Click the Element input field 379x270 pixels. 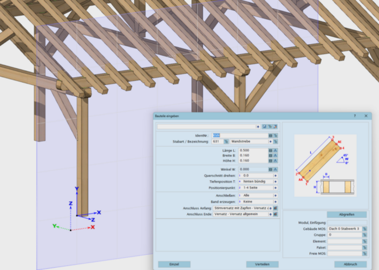coord(345,241)
